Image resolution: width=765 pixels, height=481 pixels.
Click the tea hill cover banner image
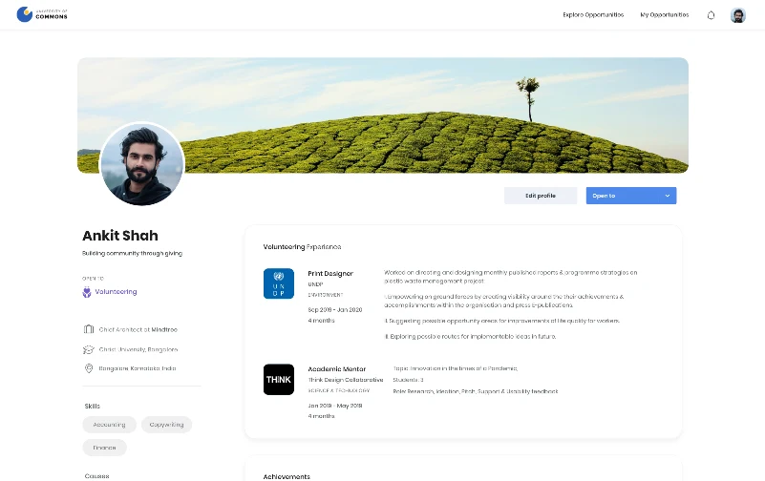(x=382, y=115)
